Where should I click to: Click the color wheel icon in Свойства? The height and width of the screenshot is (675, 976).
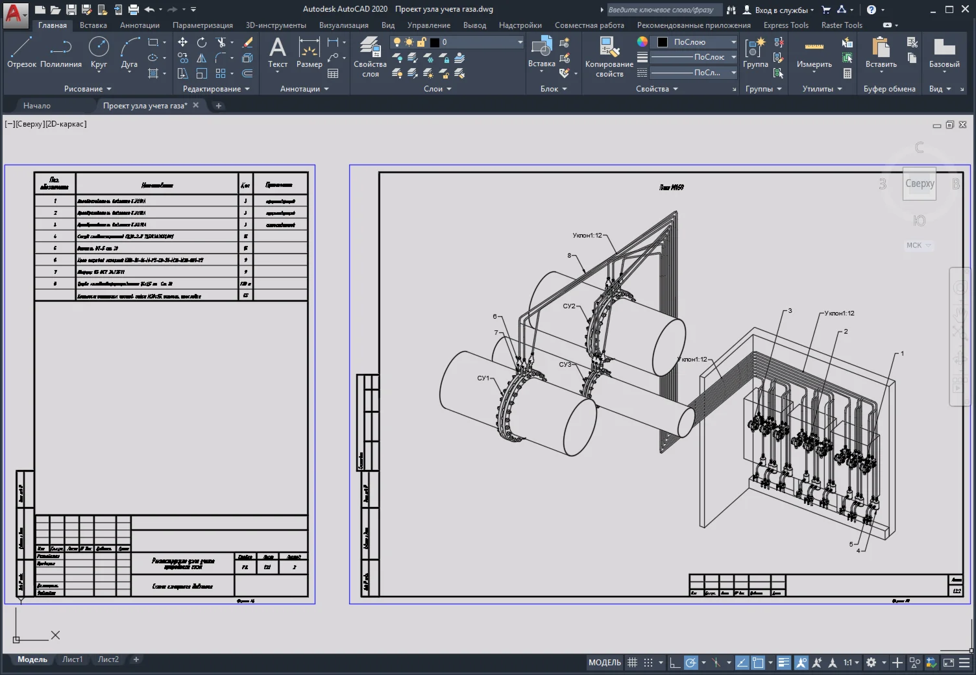(x=642, y=42)
